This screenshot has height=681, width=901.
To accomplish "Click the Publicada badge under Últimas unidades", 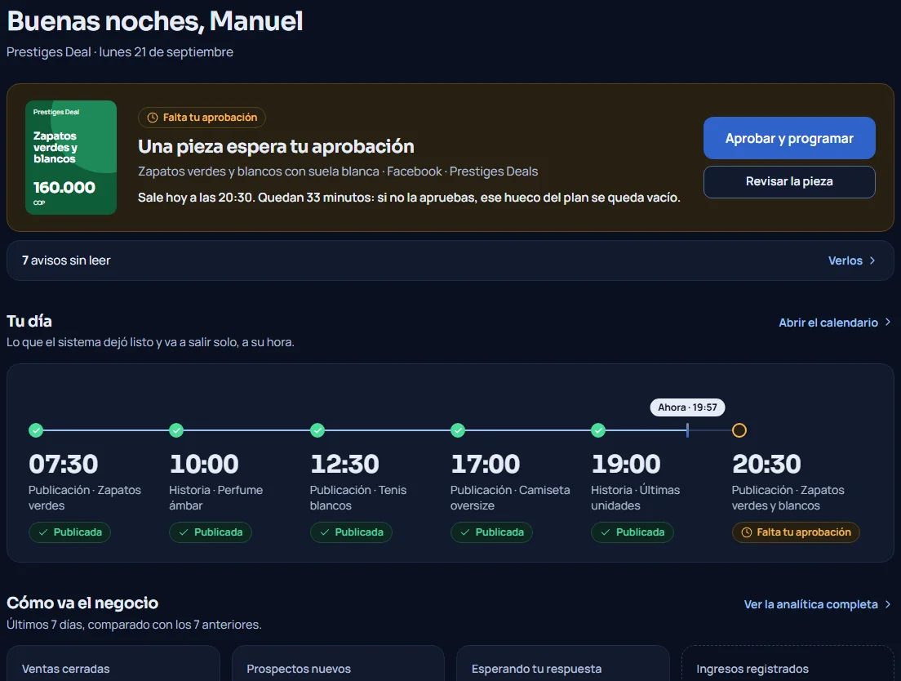I will point(632,532).
